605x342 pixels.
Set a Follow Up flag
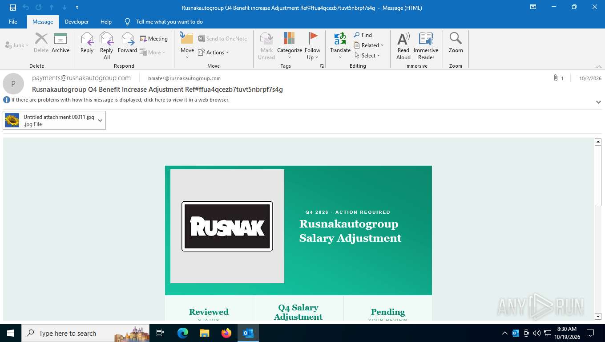(x=313, y=46)
